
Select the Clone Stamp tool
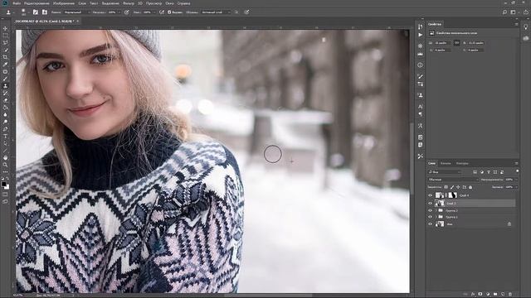point(6,86)
